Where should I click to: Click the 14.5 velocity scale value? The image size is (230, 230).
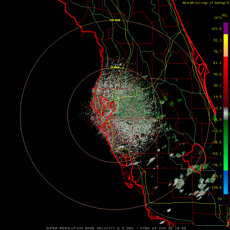coord(217,97)
